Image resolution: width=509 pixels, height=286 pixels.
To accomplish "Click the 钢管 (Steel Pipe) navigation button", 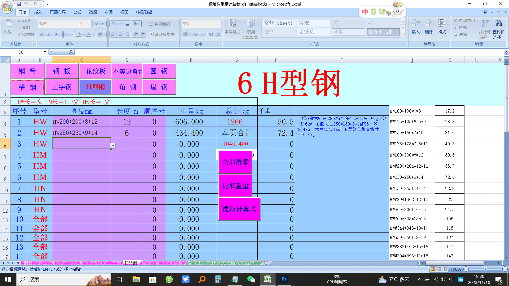I will (27, 71).
